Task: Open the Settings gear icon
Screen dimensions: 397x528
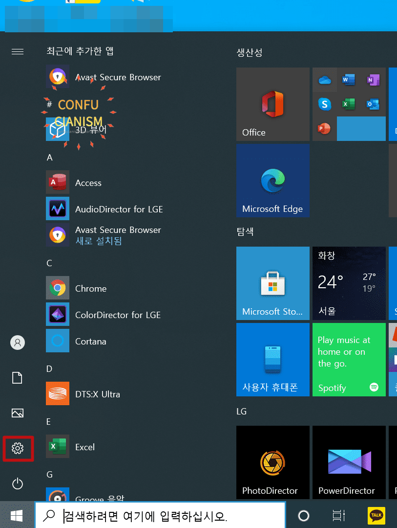Action: pos(18,448)
